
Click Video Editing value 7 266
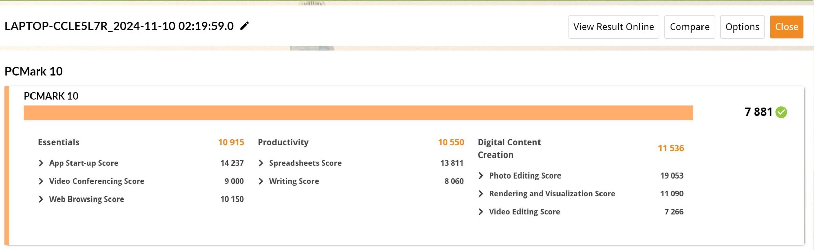[x=674, y=212]
